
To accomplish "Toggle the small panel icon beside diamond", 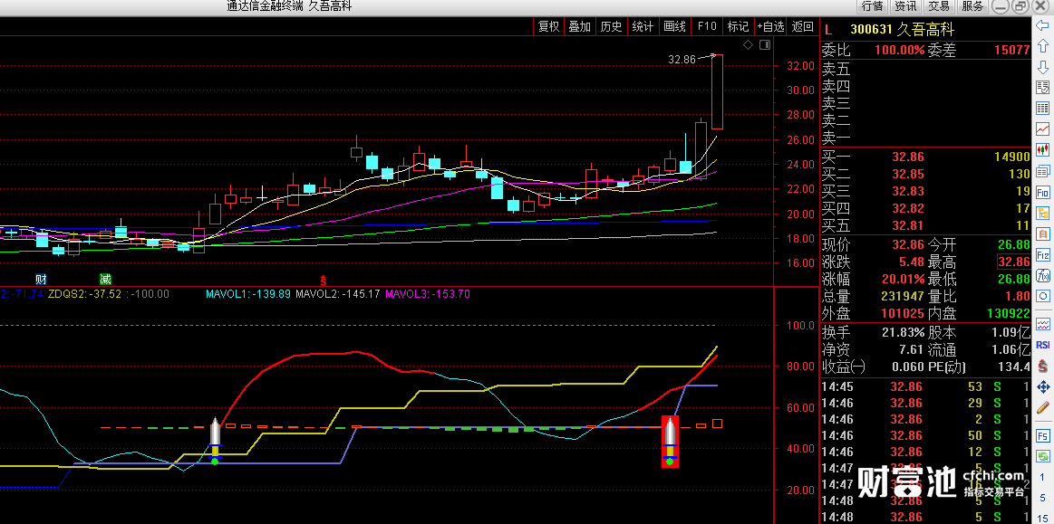I will point(764,45).
